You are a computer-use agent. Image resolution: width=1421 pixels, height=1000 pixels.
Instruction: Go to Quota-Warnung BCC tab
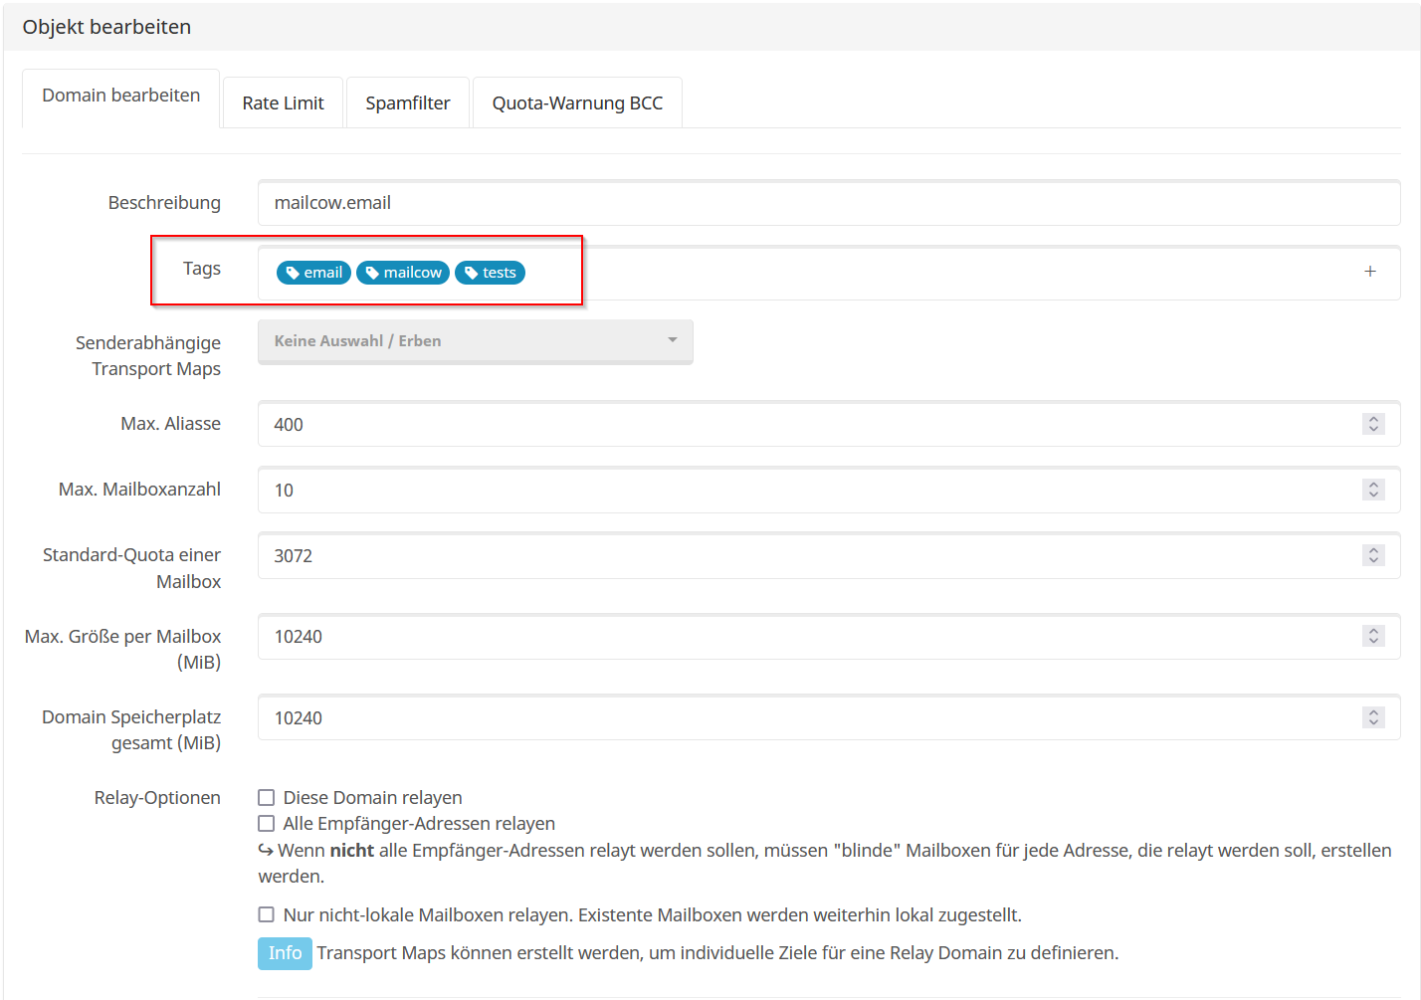(577, 102)
